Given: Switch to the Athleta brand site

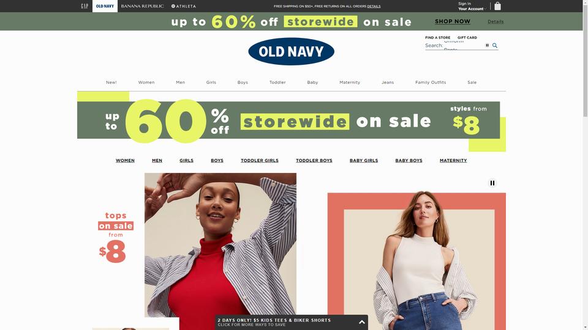Looking at the screenshot, I should pyautogui.click(x=183, y=6).
